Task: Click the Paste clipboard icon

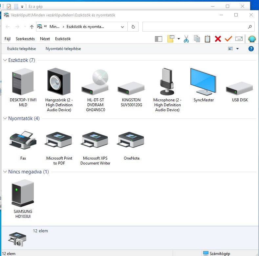Action: 207,39
